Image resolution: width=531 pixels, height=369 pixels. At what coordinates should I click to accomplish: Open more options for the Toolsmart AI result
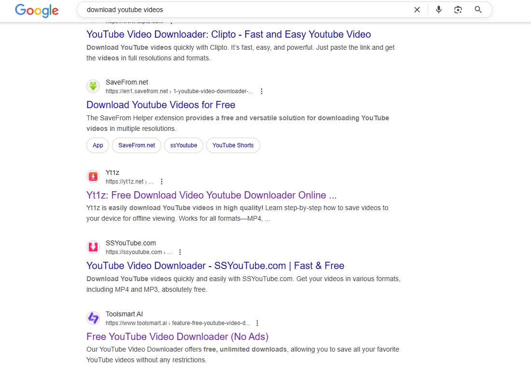[x=257, y=323]
